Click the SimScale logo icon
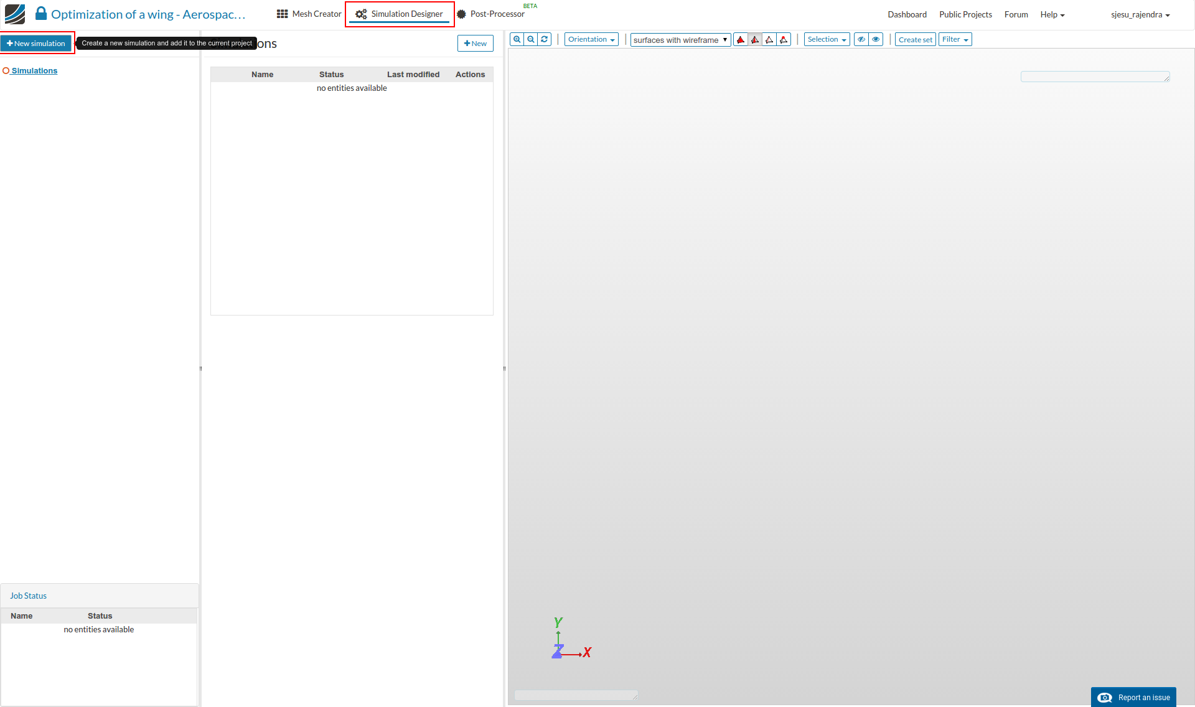 click(x=15, y=14)
